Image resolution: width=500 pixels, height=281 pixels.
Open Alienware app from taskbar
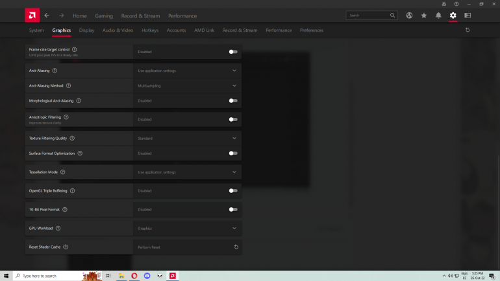[x=160, y=276]
